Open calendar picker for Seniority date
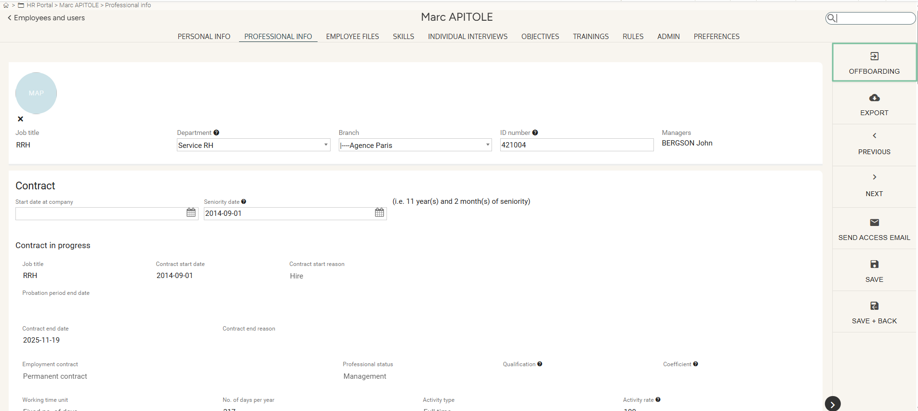 point(379,213)
